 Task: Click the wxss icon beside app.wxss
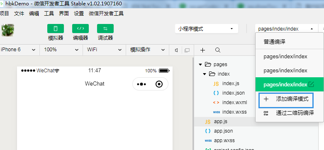[208, 141]
